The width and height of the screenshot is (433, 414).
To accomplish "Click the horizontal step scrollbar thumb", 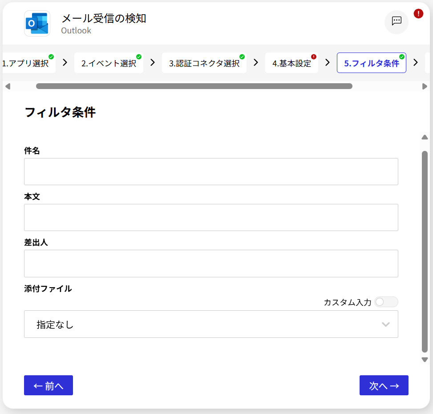I will (x=194, y=86).
